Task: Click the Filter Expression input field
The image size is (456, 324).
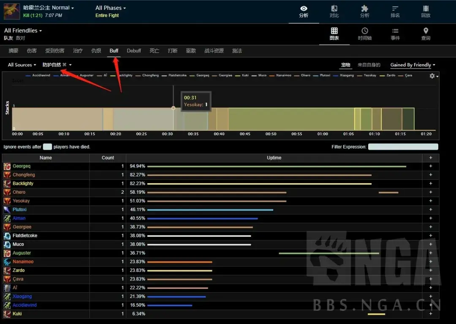Action: point(403,147)
